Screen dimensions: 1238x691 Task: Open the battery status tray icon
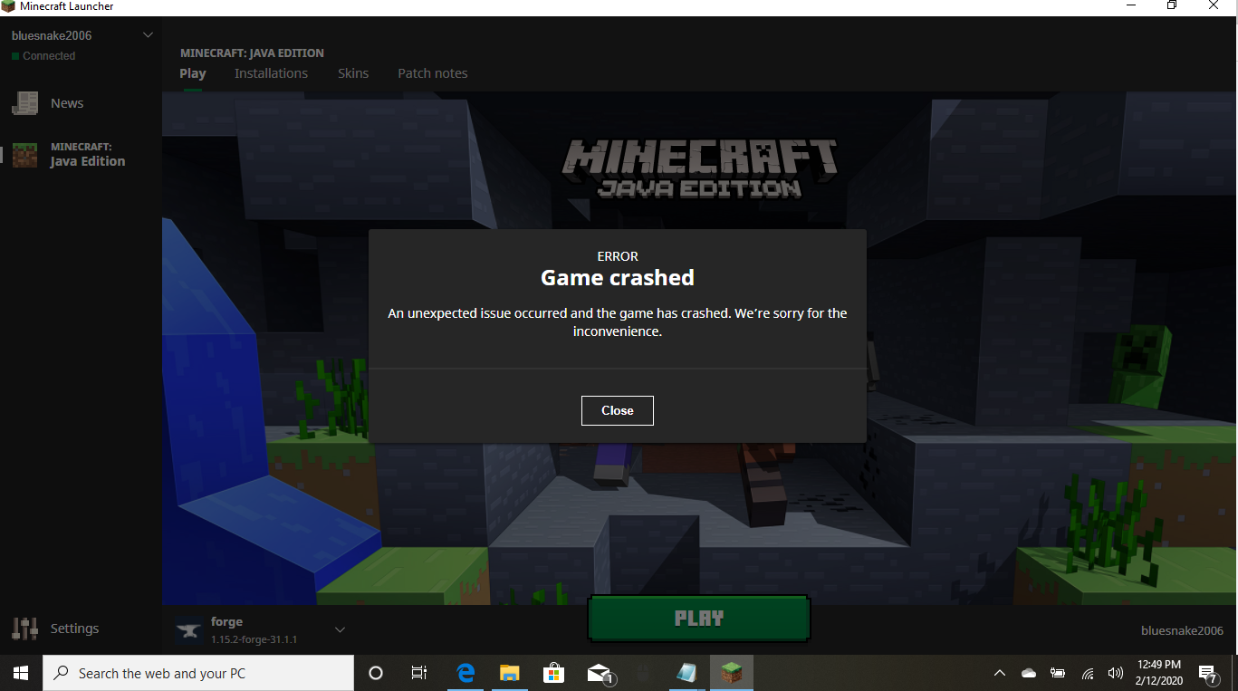1058,673
